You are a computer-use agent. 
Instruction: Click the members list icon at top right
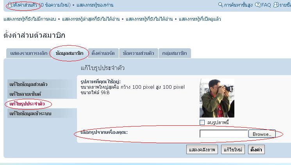coord(276,5)
